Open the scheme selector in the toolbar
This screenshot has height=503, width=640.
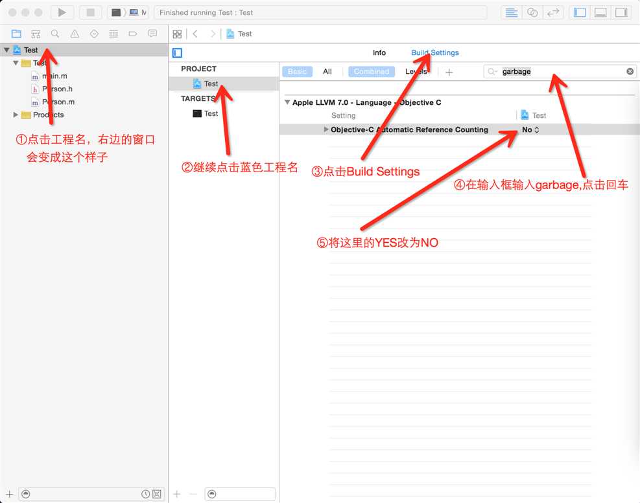128,13
